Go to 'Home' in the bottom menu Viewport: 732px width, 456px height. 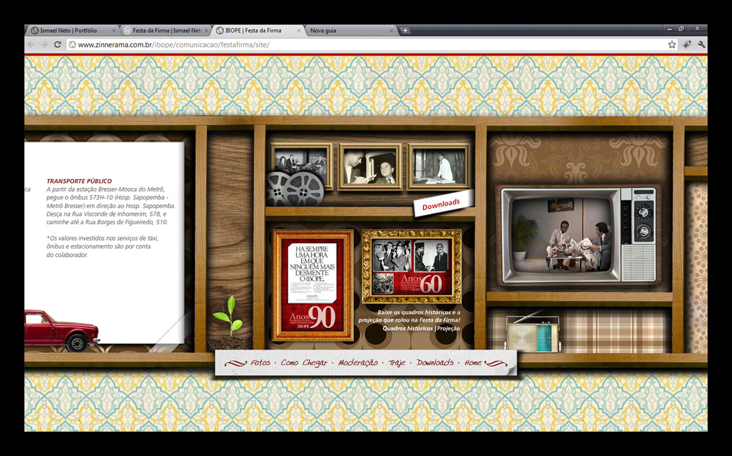pos(473,363)
